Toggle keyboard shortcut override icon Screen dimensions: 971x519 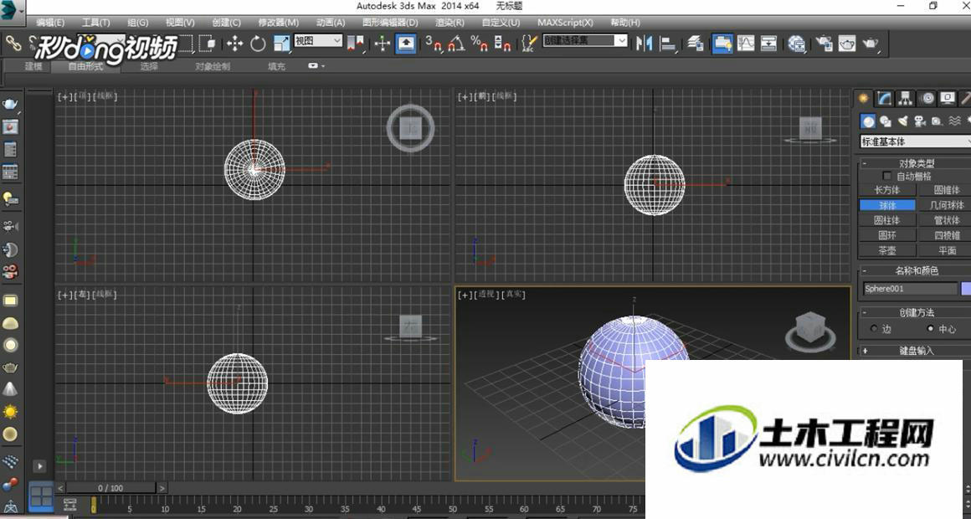[406, 44]
